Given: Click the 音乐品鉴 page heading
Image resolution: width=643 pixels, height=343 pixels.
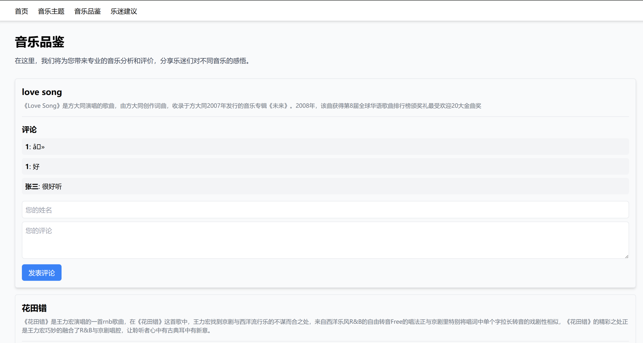Looking at the screenshot, I should click(x=39, y=42).
